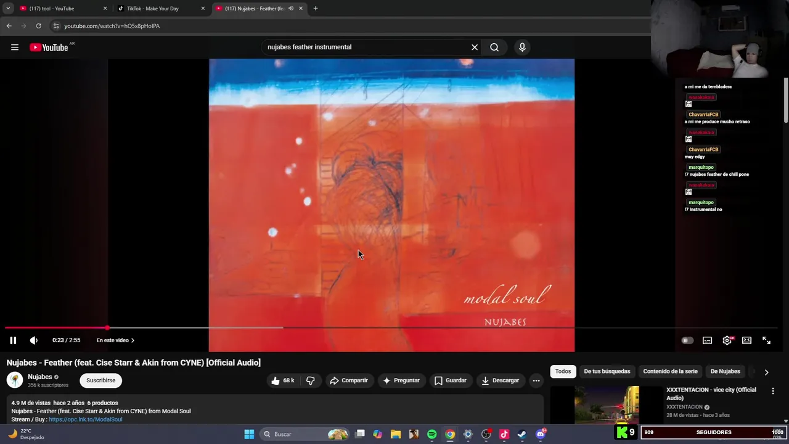Download the video with Descargar
Screen dimensions: 789x444
pos(501,380)
